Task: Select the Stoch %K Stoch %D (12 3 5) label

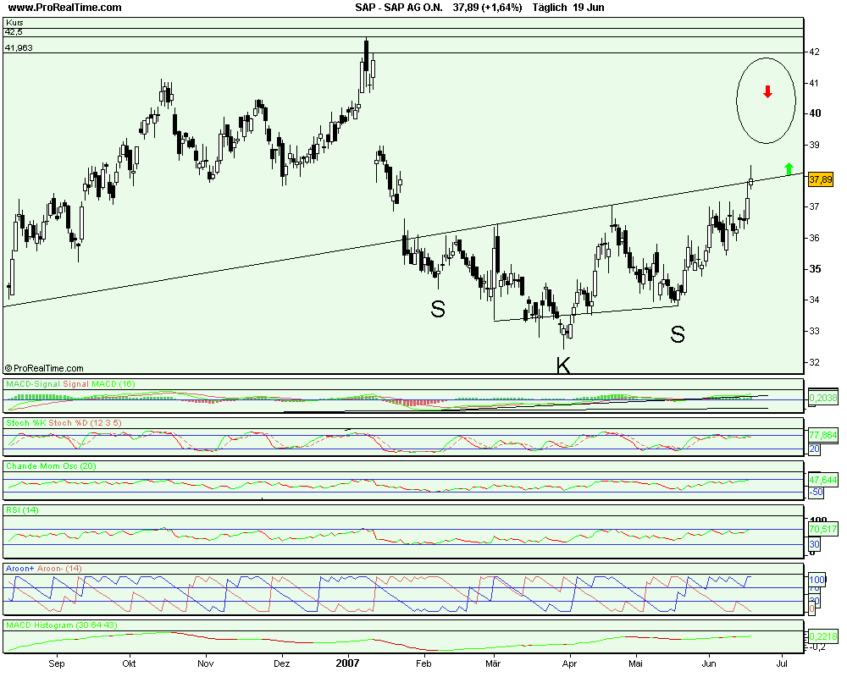Action: point(64,423)
